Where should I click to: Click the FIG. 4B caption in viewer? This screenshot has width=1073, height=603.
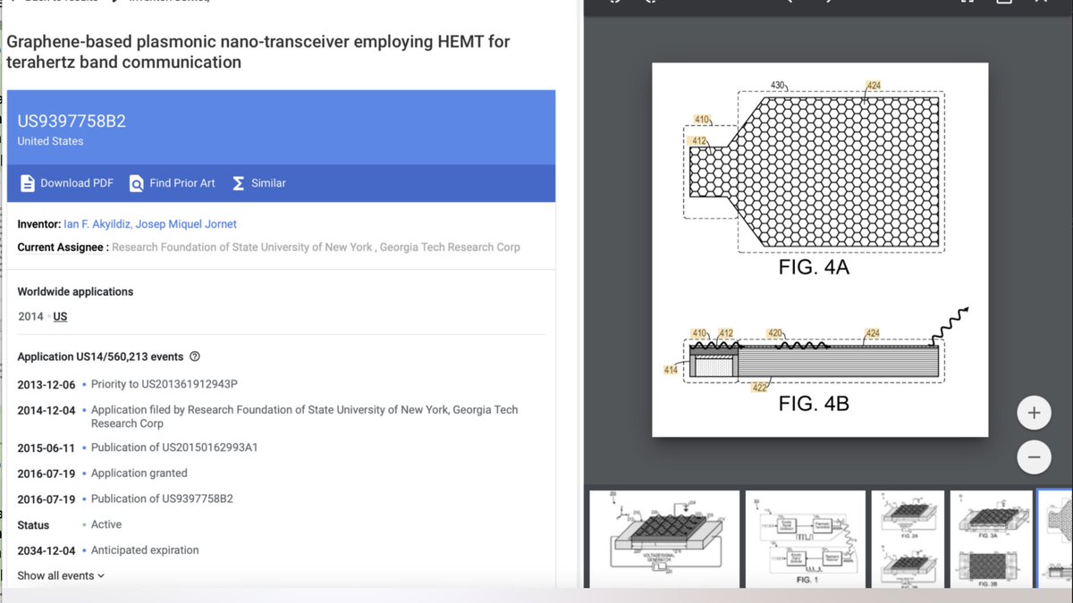[x=814, y=404]
